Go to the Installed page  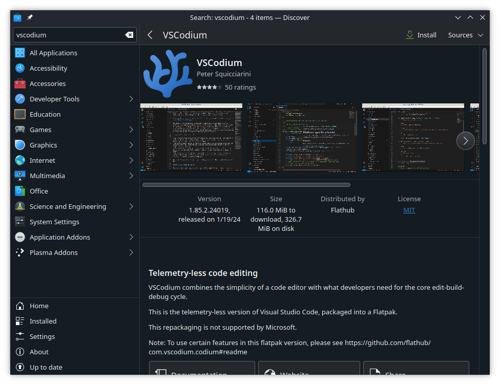pyautogui.click(x=75, y=321)
